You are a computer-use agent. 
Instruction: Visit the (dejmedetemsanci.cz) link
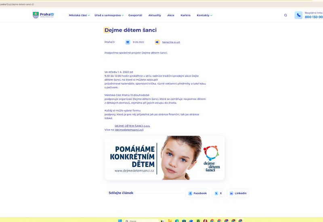coord(129,130)
